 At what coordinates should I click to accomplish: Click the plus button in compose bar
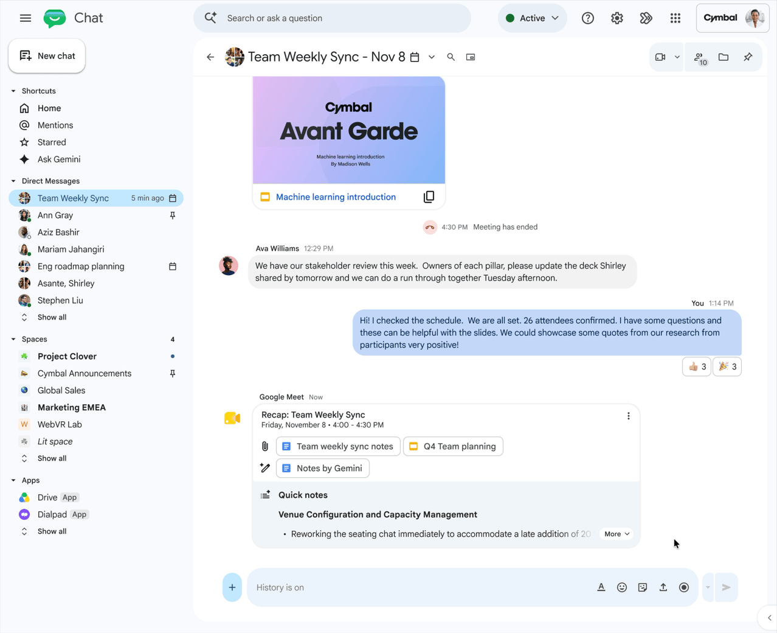click(232, 587)
